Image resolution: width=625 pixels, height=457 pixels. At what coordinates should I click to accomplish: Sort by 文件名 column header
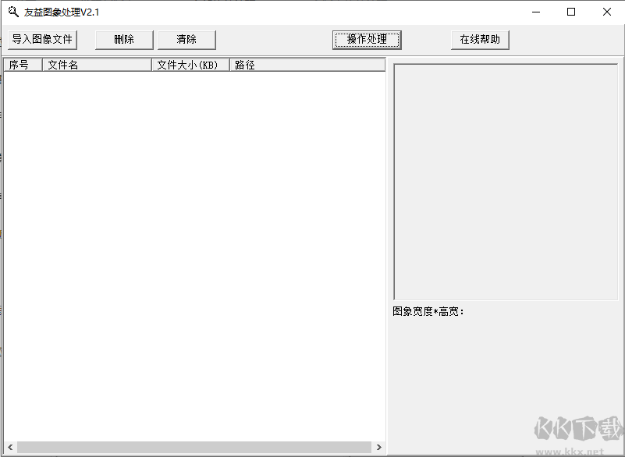point(97,65)
